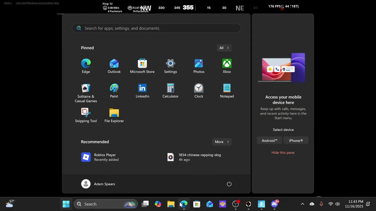Open Task View on the taskbar
Image resolution: width=376 pixels, height=211 pixels.
[x=145, y=204]
